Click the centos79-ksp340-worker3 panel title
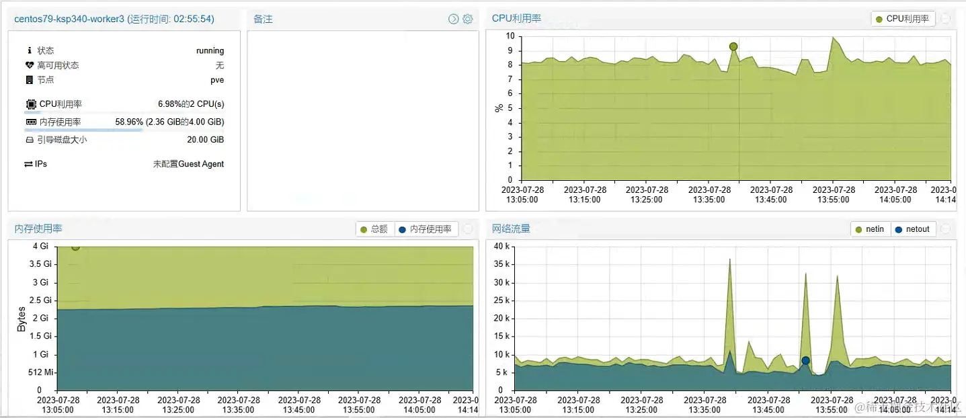Image resolution: width=966 pixels, height=418 pixels. (114, 19)
